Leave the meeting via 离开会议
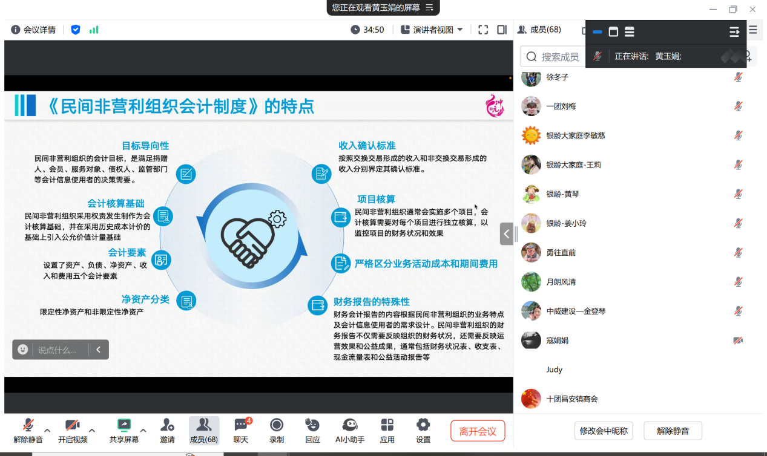The image size is (767, 456). [x=478, y=430]
